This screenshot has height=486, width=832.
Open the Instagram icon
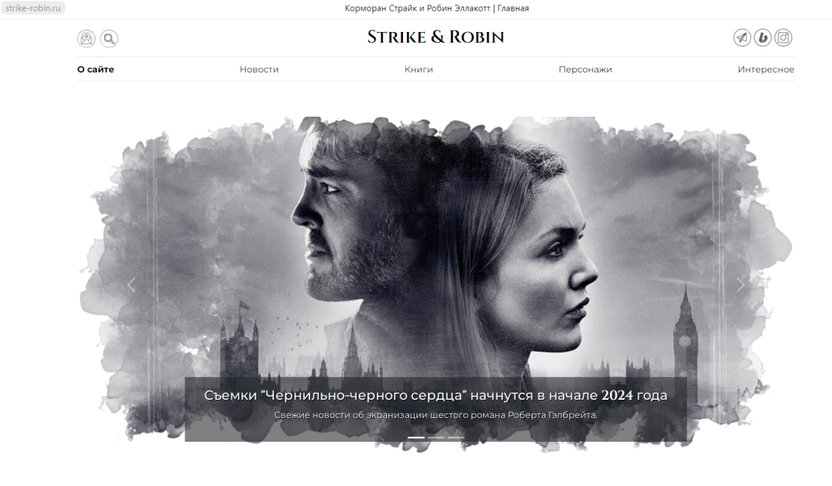click(783, 37)
